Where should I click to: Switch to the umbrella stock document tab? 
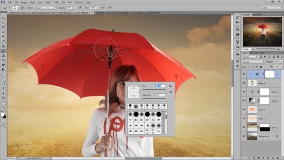pos(128,13)
